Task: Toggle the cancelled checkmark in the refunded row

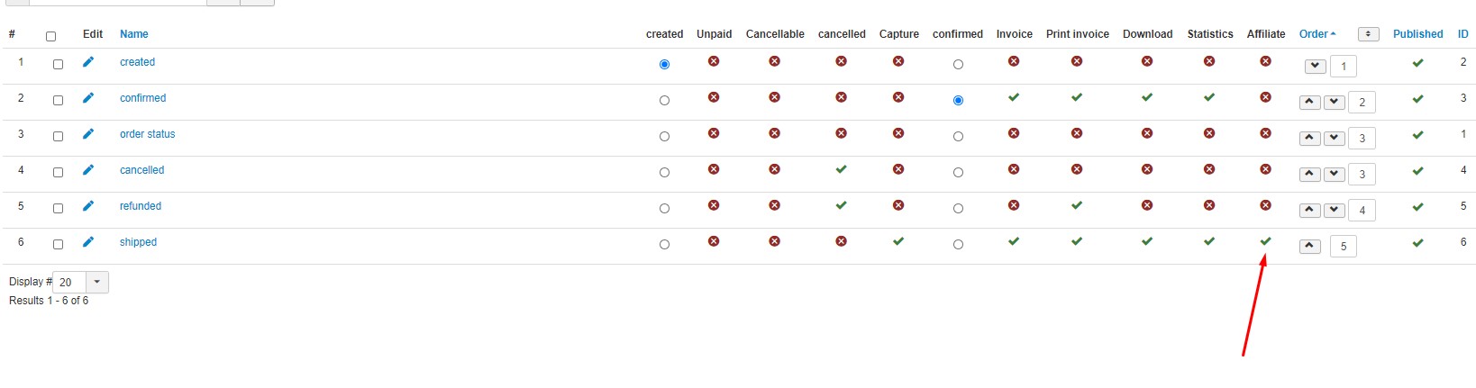Action: pos(841,205)
